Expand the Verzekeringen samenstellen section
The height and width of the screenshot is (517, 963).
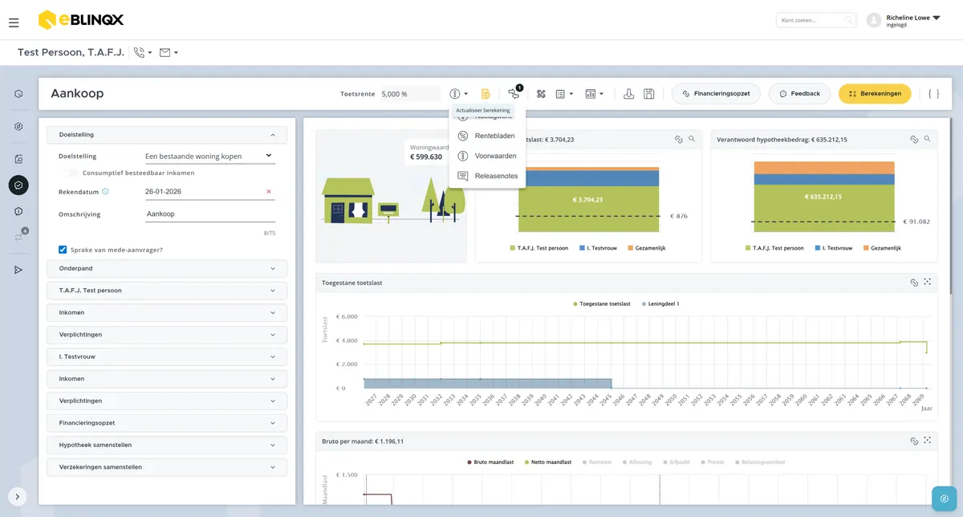(167, 466)
